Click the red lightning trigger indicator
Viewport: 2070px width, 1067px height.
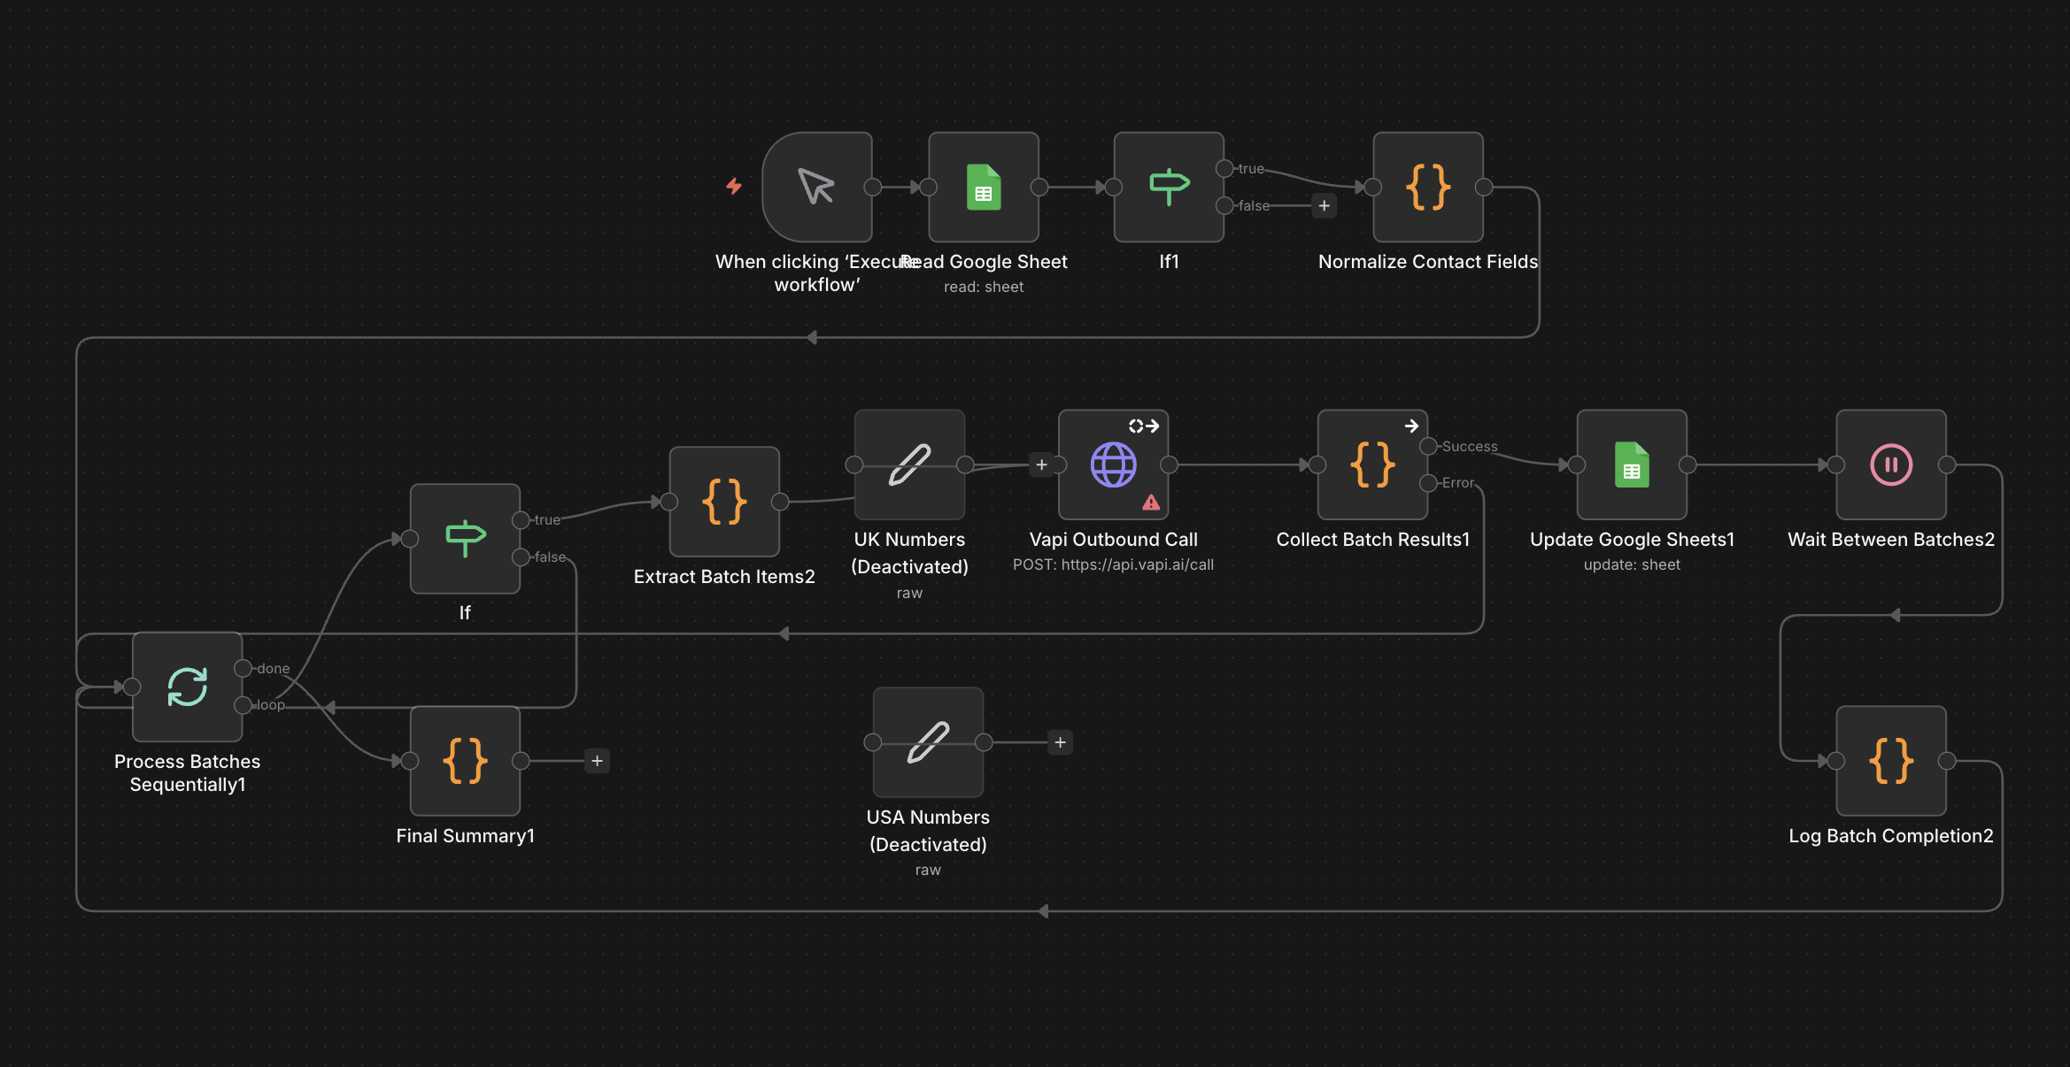coord(734,186)
